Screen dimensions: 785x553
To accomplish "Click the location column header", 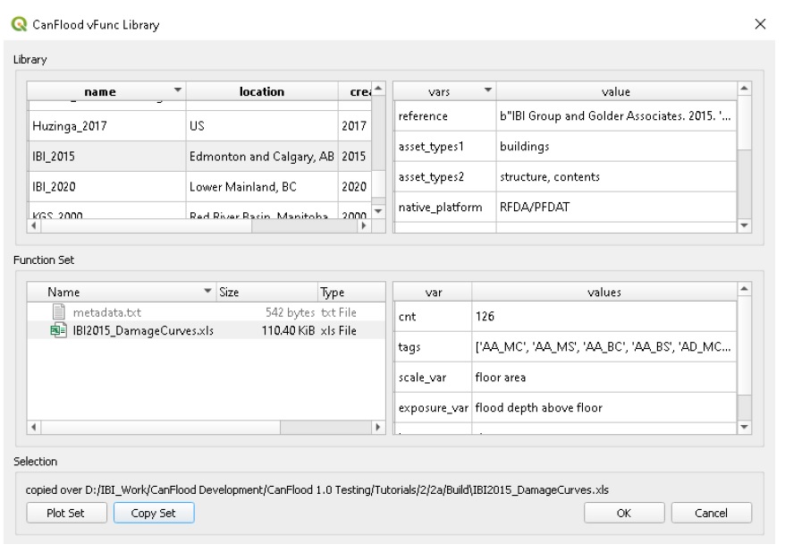I will 262,91.
